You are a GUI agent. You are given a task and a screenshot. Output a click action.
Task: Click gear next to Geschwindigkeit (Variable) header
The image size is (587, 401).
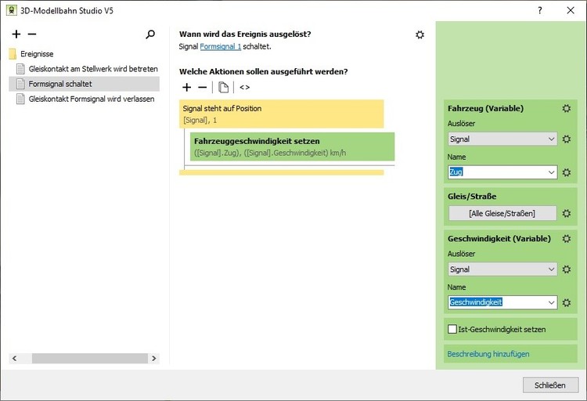point(566,239)
